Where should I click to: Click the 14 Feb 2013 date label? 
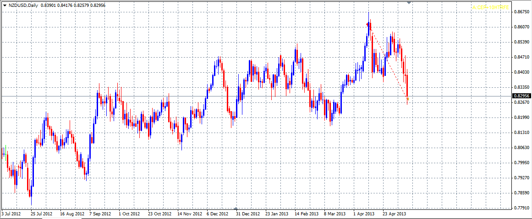pyautogui.click(x=307, y=214)
